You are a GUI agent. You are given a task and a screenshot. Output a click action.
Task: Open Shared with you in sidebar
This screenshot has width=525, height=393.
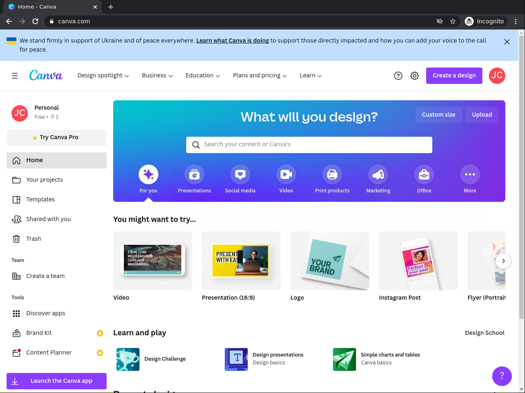(x=57, y=219)
